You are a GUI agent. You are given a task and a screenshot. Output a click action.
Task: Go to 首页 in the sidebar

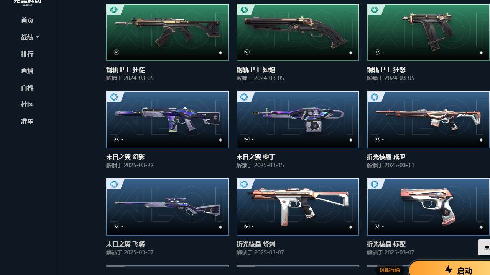[27, 20]
